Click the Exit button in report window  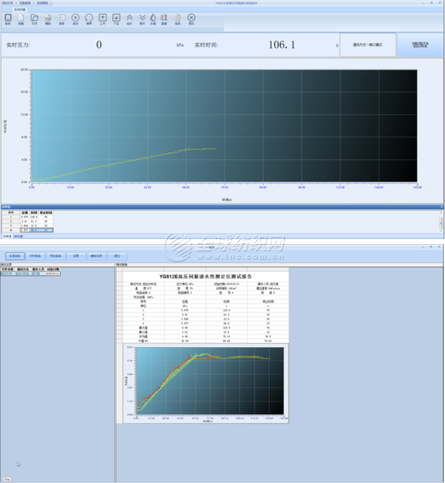pos(117,256)
